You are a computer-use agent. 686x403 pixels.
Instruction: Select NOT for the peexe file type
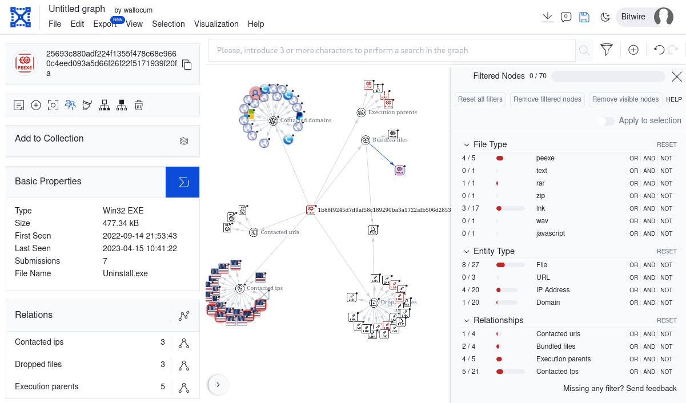pos(666,158)
